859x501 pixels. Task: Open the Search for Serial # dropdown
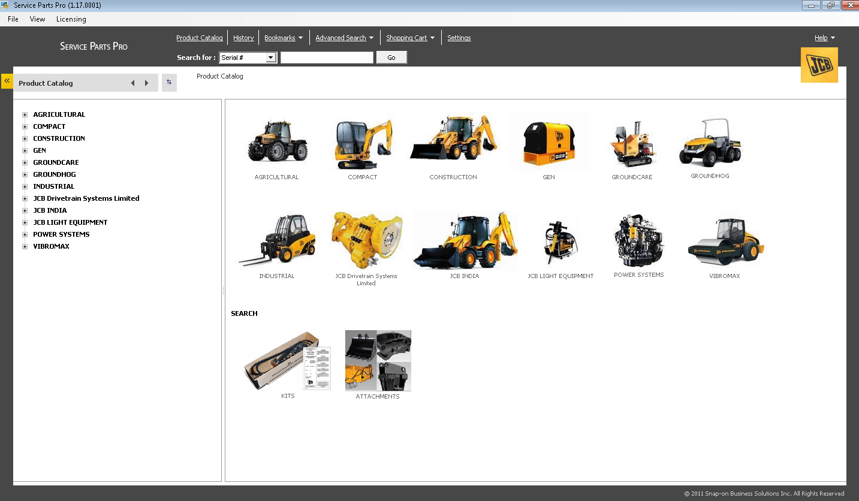point(271,57)
